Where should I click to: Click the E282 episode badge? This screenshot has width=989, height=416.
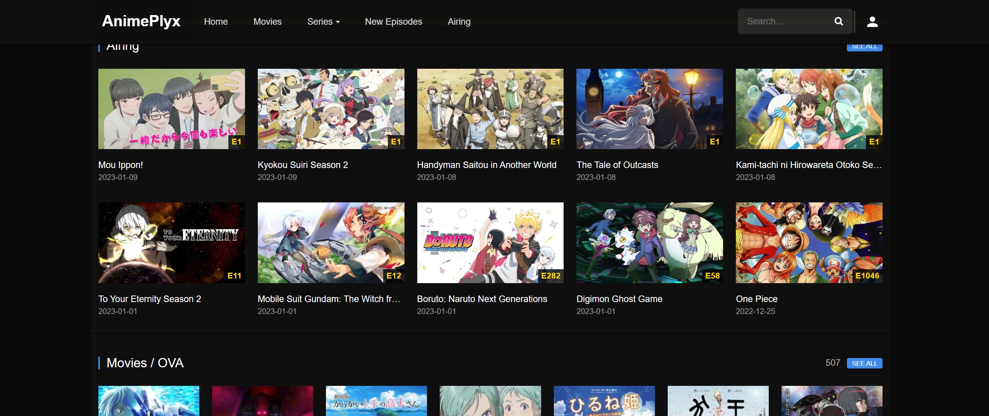click(x=550, y=276)
